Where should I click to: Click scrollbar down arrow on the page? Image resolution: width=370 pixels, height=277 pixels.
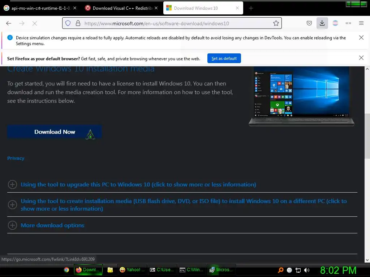[367, 260]
